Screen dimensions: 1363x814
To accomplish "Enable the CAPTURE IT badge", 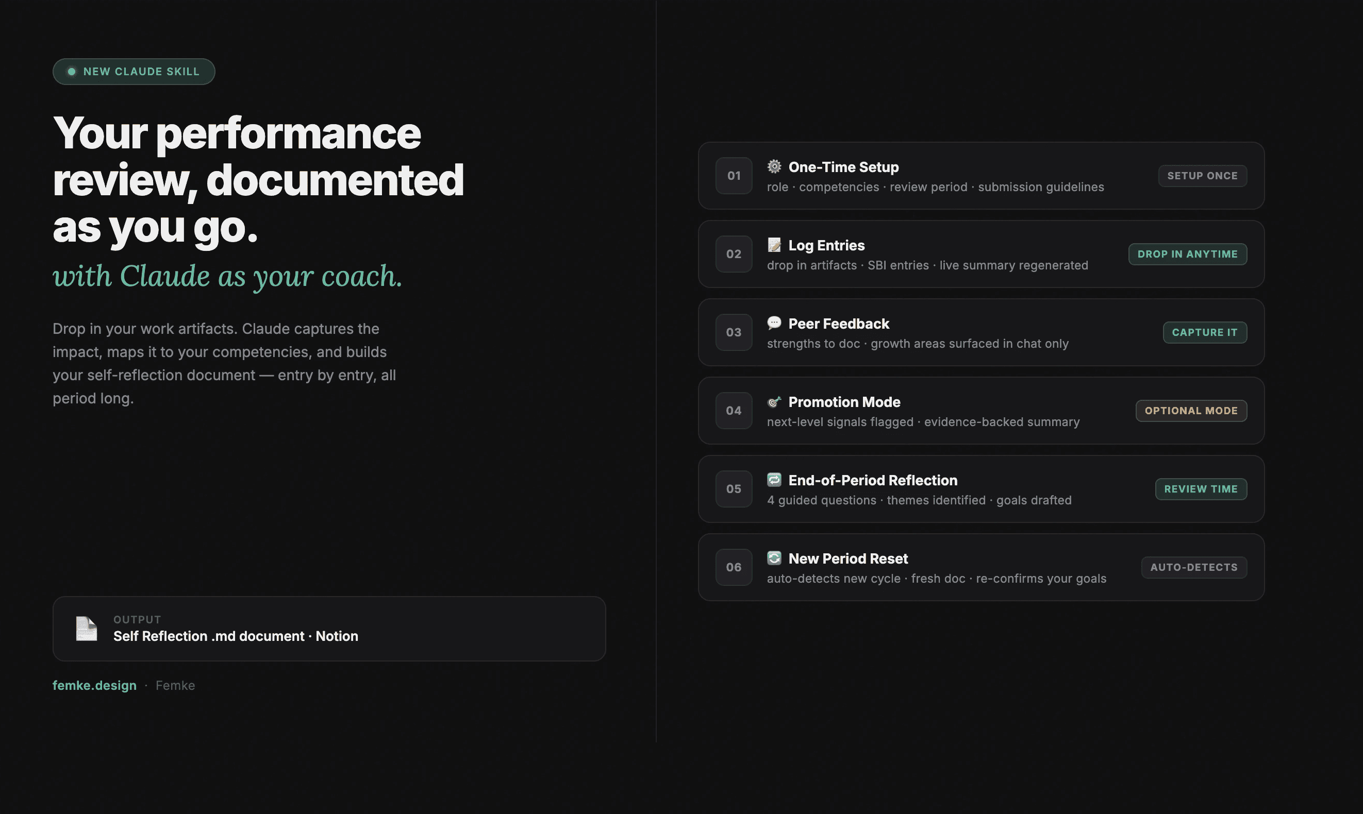I will click(x=1205, y=332).
